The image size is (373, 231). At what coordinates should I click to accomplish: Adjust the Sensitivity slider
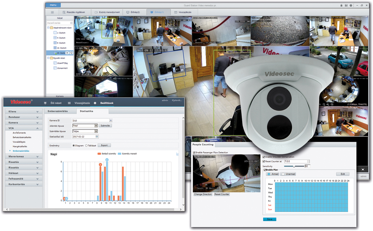(x=294, y=166)
